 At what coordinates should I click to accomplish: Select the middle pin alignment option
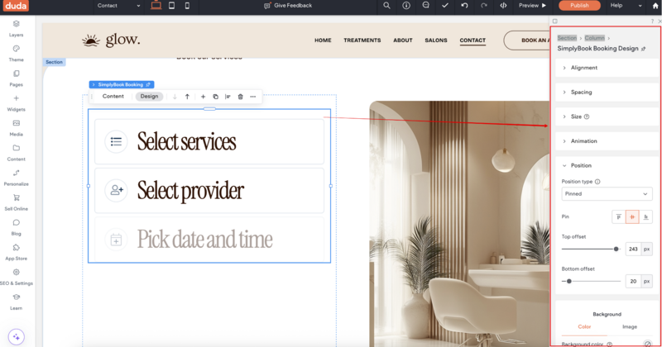pos(631,216)
